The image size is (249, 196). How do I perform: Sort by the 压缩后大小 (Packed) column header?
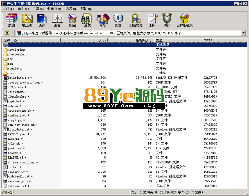[x=131, y=40]
